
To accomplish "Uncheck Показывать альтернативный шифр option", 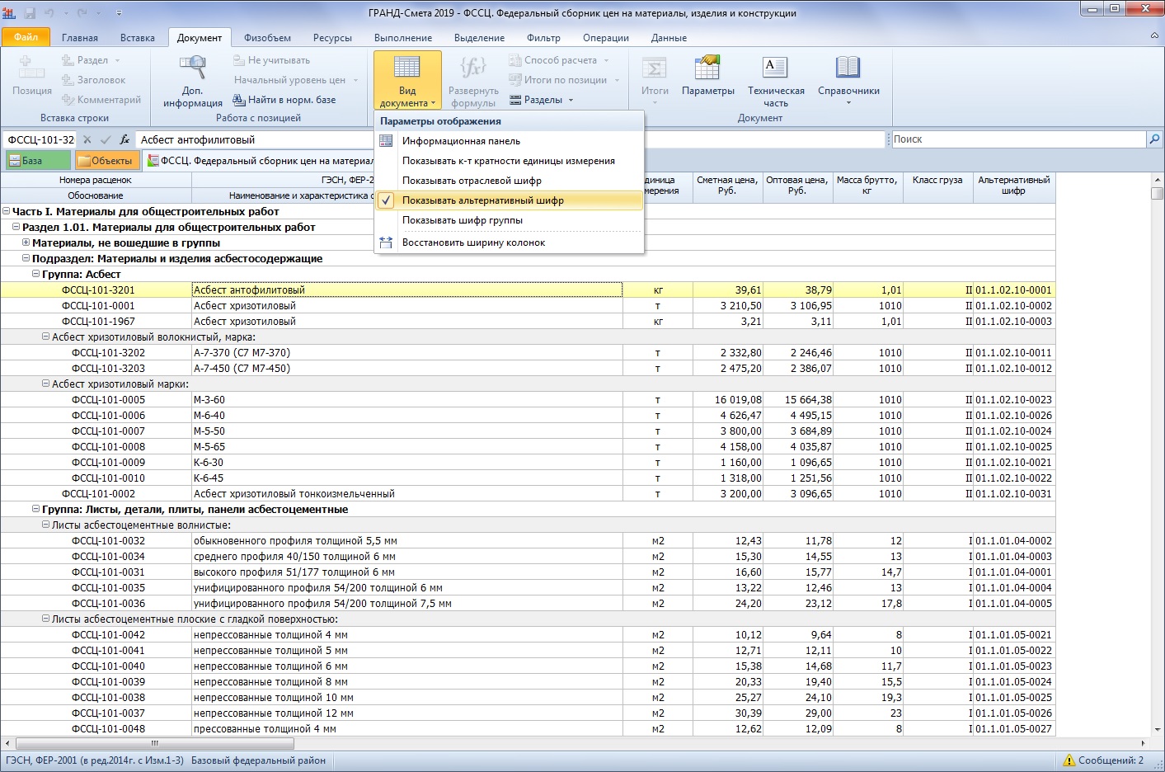I will (x=482, y=200).
